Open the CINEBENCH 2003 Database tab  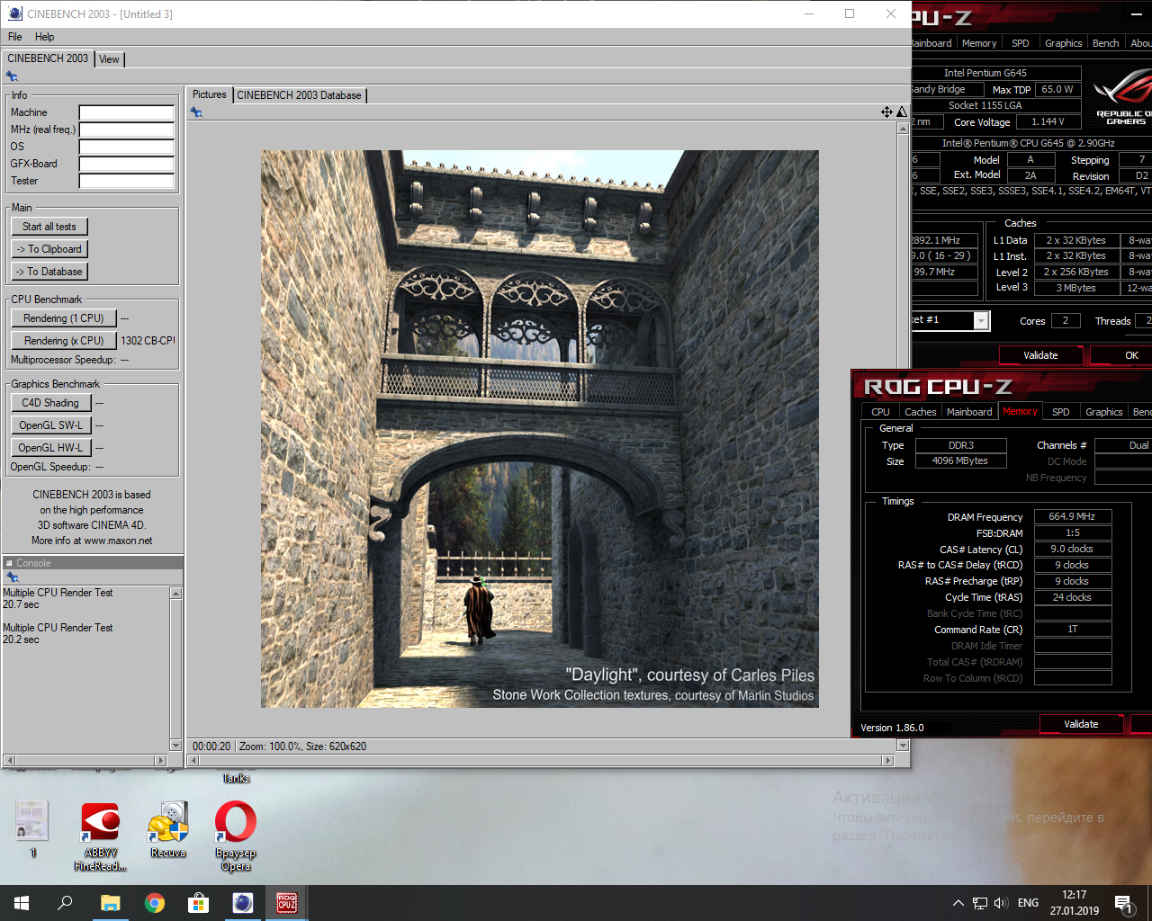(300, 95)
